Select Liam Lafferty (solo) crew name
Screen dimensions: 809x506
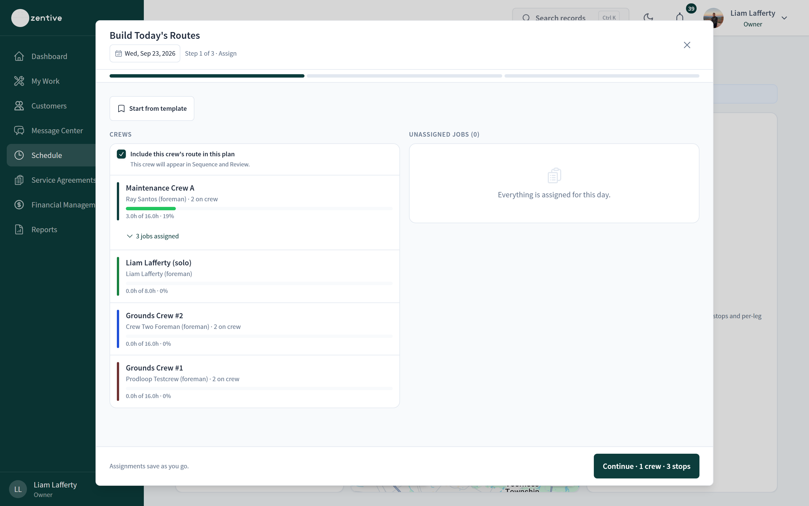158,263
